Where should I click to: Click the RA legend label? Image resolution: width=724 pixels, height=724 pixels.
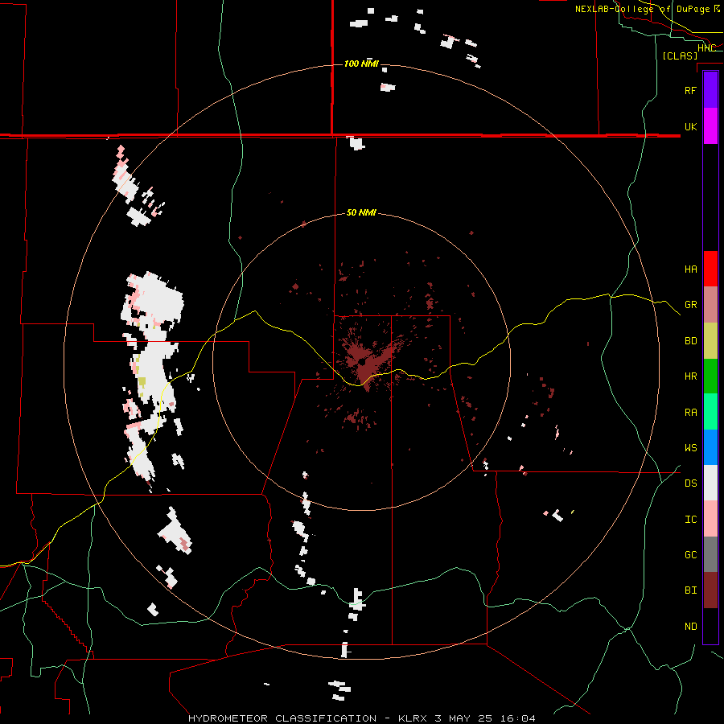(691, 413)
